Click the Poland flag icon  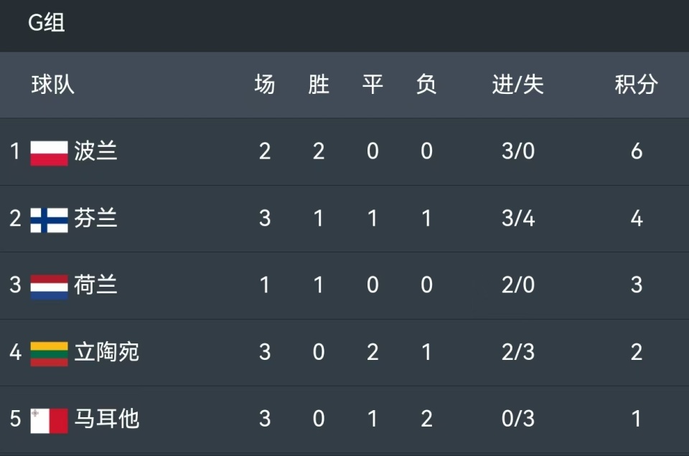point(50,153)
